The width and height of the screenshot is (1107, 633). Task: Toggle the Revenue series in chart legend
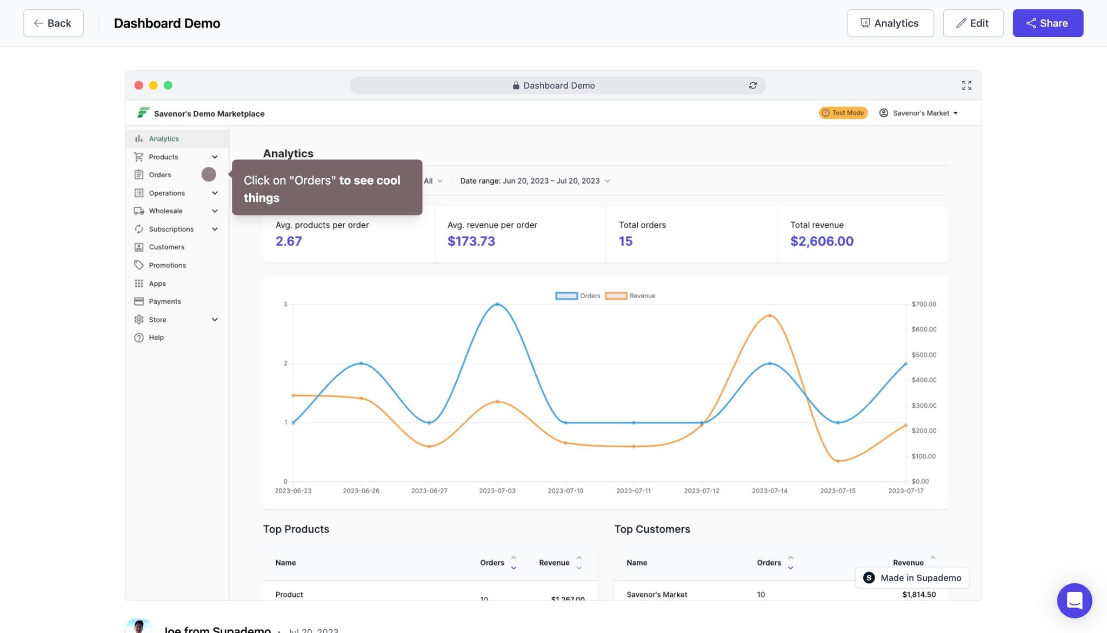pyautogui.click(x=630, y=296)
